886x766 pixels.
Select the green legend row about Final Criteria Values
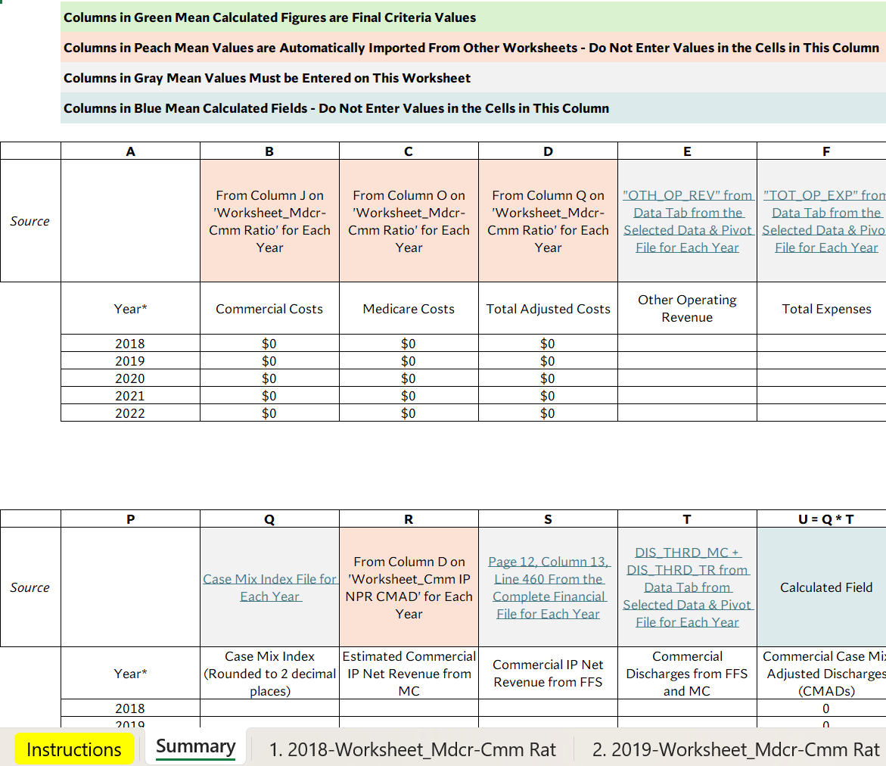tap(473, 17)
